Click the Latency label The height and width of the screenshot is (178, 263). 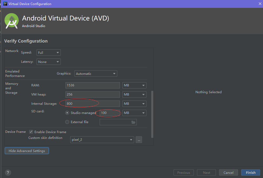(x=27, y=62)
